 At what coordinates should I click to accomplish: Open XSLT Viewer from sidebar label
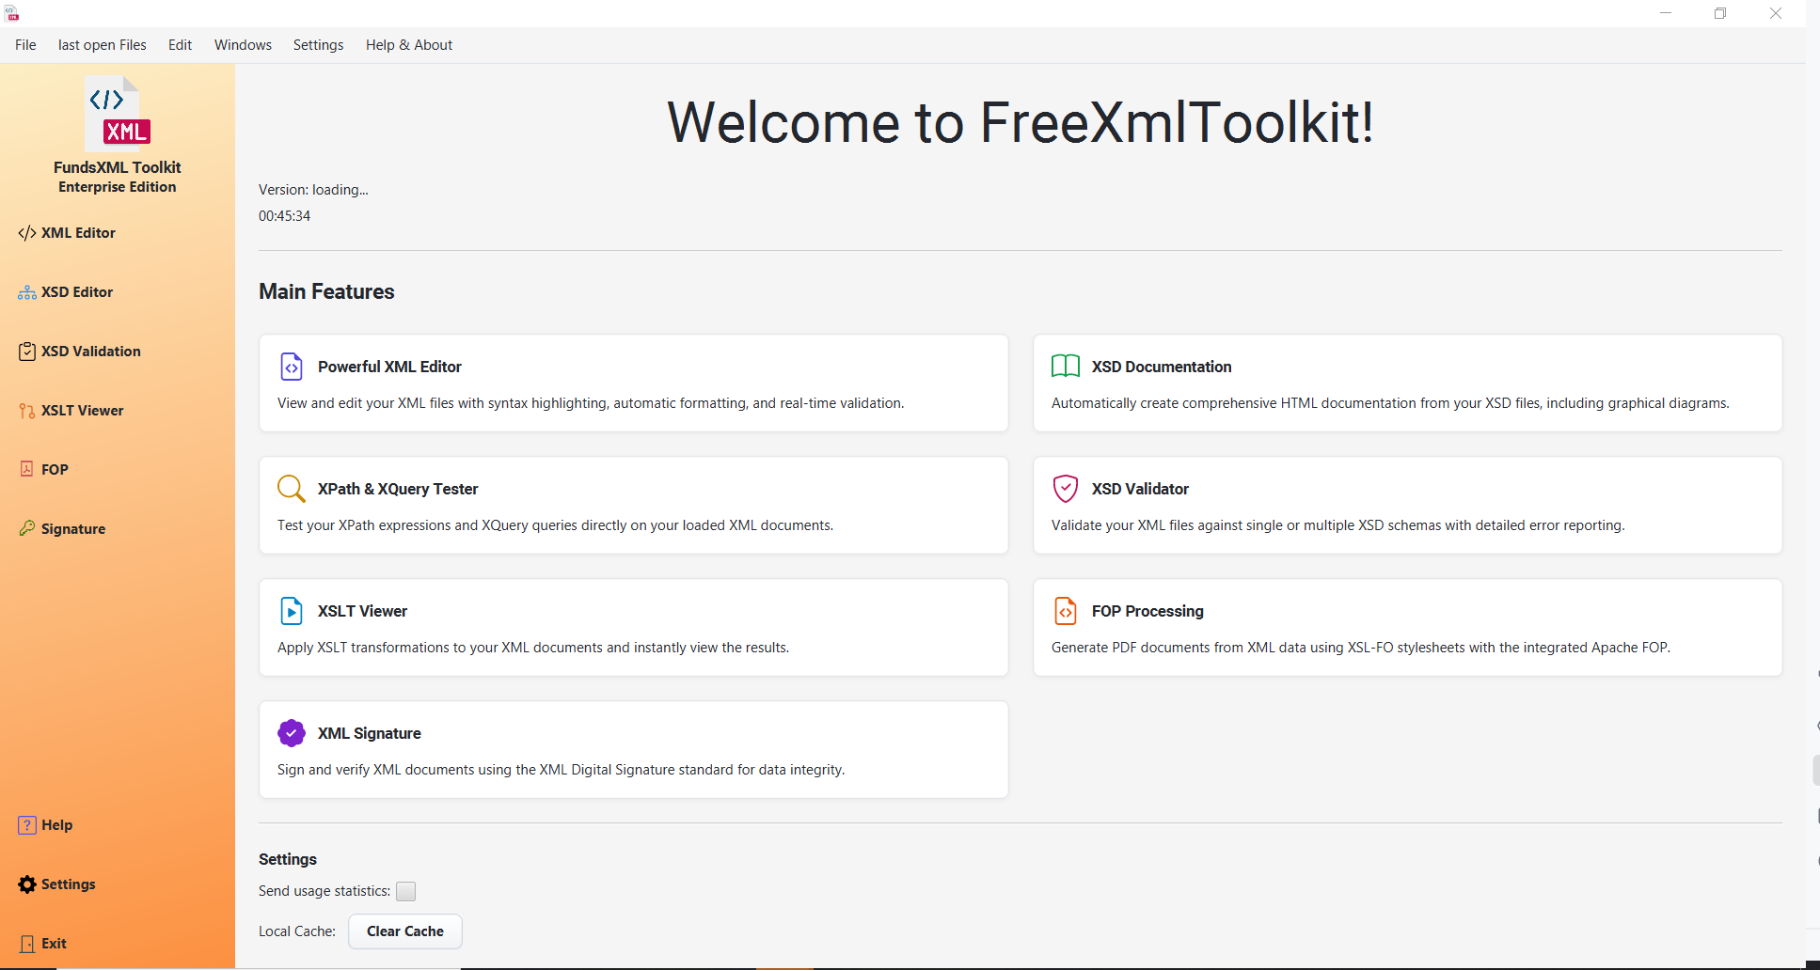(x=83, y=411)
